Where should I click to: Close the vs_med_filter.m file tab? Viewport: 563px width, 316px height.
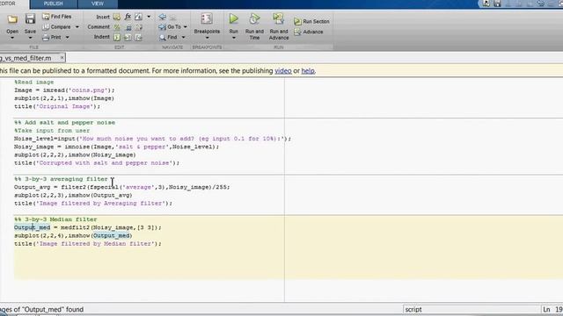click(62, 57)
